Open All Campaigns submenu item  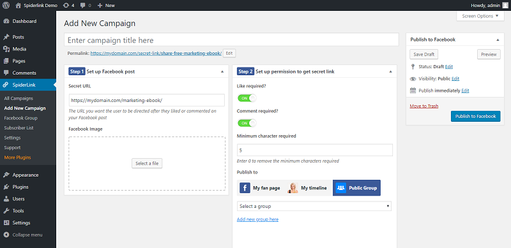point(19,98)
